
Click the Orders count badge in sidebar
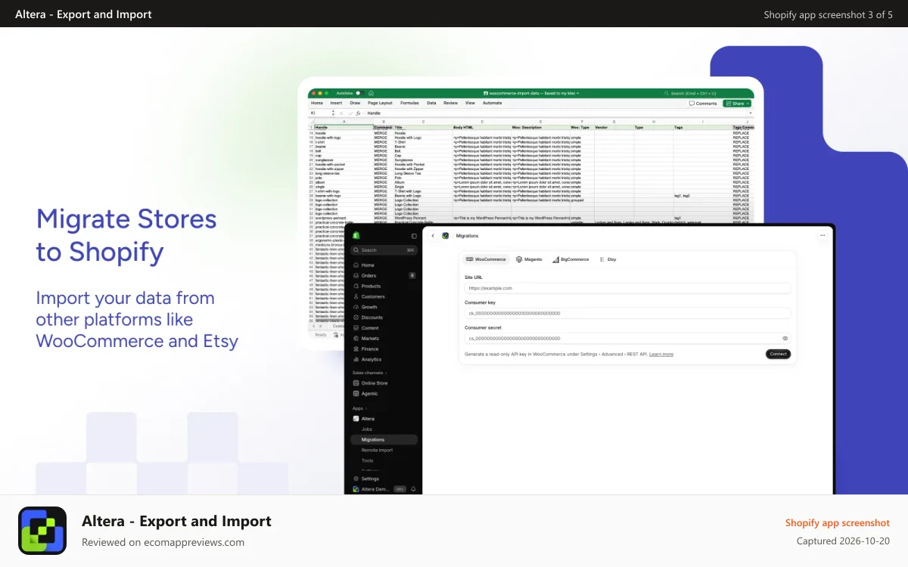(412, 276)
